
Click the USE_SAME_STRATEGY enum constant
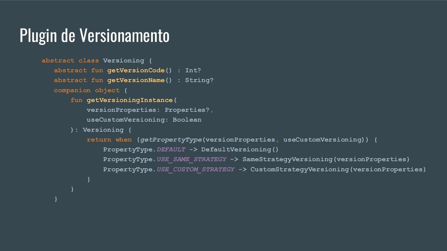click(x=192, y=159)
